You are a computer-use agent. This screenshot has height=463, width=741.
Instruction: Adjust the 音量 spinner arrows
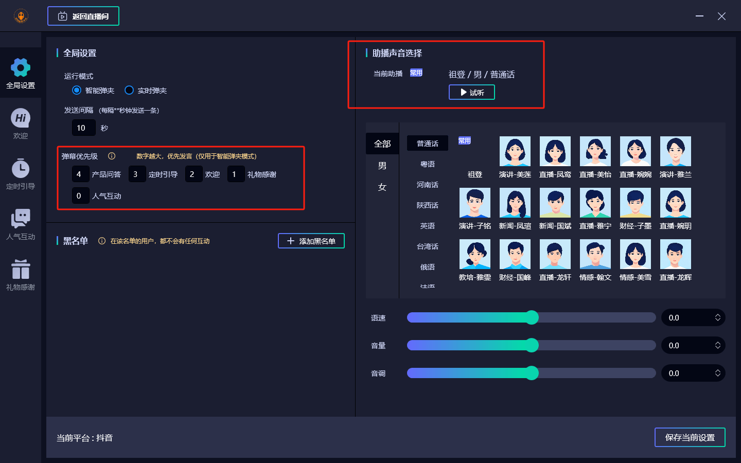click(717, 346)
